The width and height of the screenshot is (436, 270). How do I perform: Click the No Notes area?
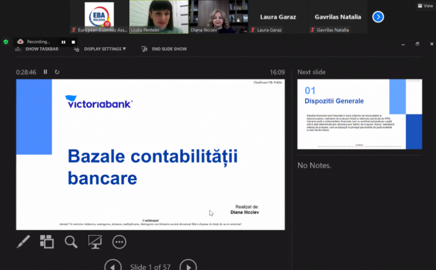coord(314,165)
